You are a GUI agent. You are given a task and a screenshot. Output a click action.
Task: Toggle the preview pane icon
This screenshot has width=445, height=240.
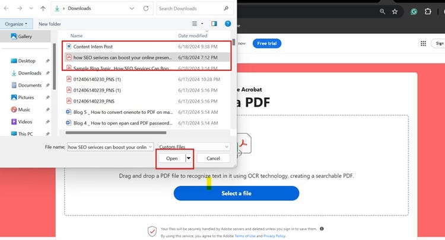tap(214, 24)
